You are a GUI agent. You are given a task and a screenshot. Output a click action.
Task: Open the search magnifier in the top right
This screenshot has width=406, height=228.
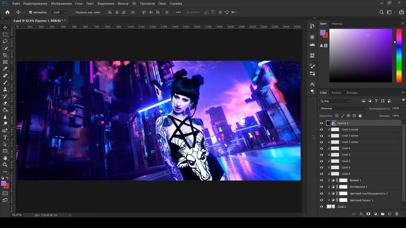point(381,12)
